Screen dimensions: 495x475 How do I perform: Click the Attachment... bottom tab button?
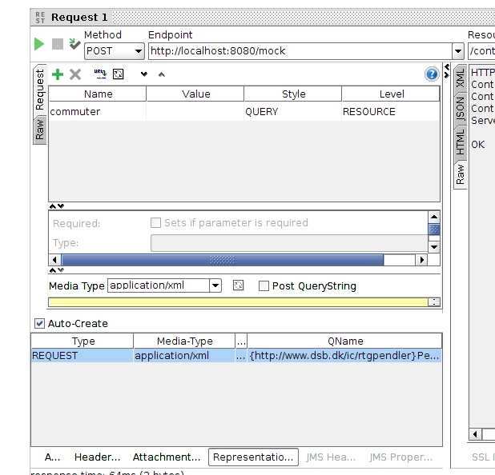click(167, 457)
